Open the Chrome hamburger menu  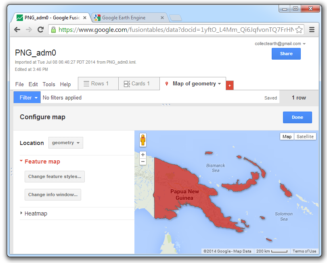point(312,29)
